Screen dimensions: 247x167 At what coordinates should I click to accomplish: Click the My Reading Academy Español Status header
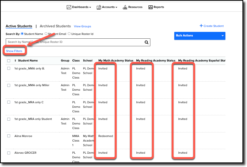tap(202, 61)
